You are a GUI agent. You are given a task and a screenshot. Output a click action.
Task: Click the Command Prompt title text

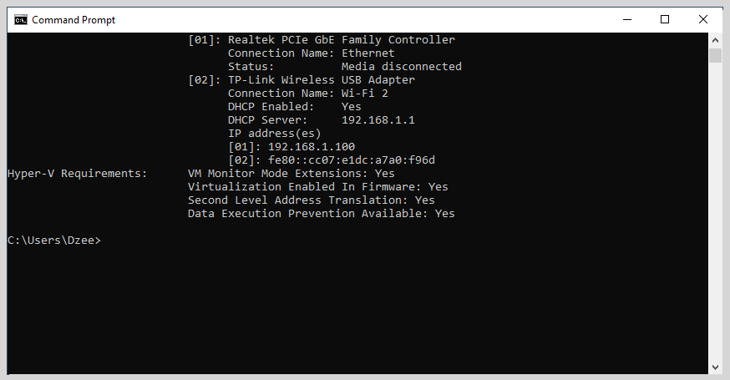[x=74, y=19]
